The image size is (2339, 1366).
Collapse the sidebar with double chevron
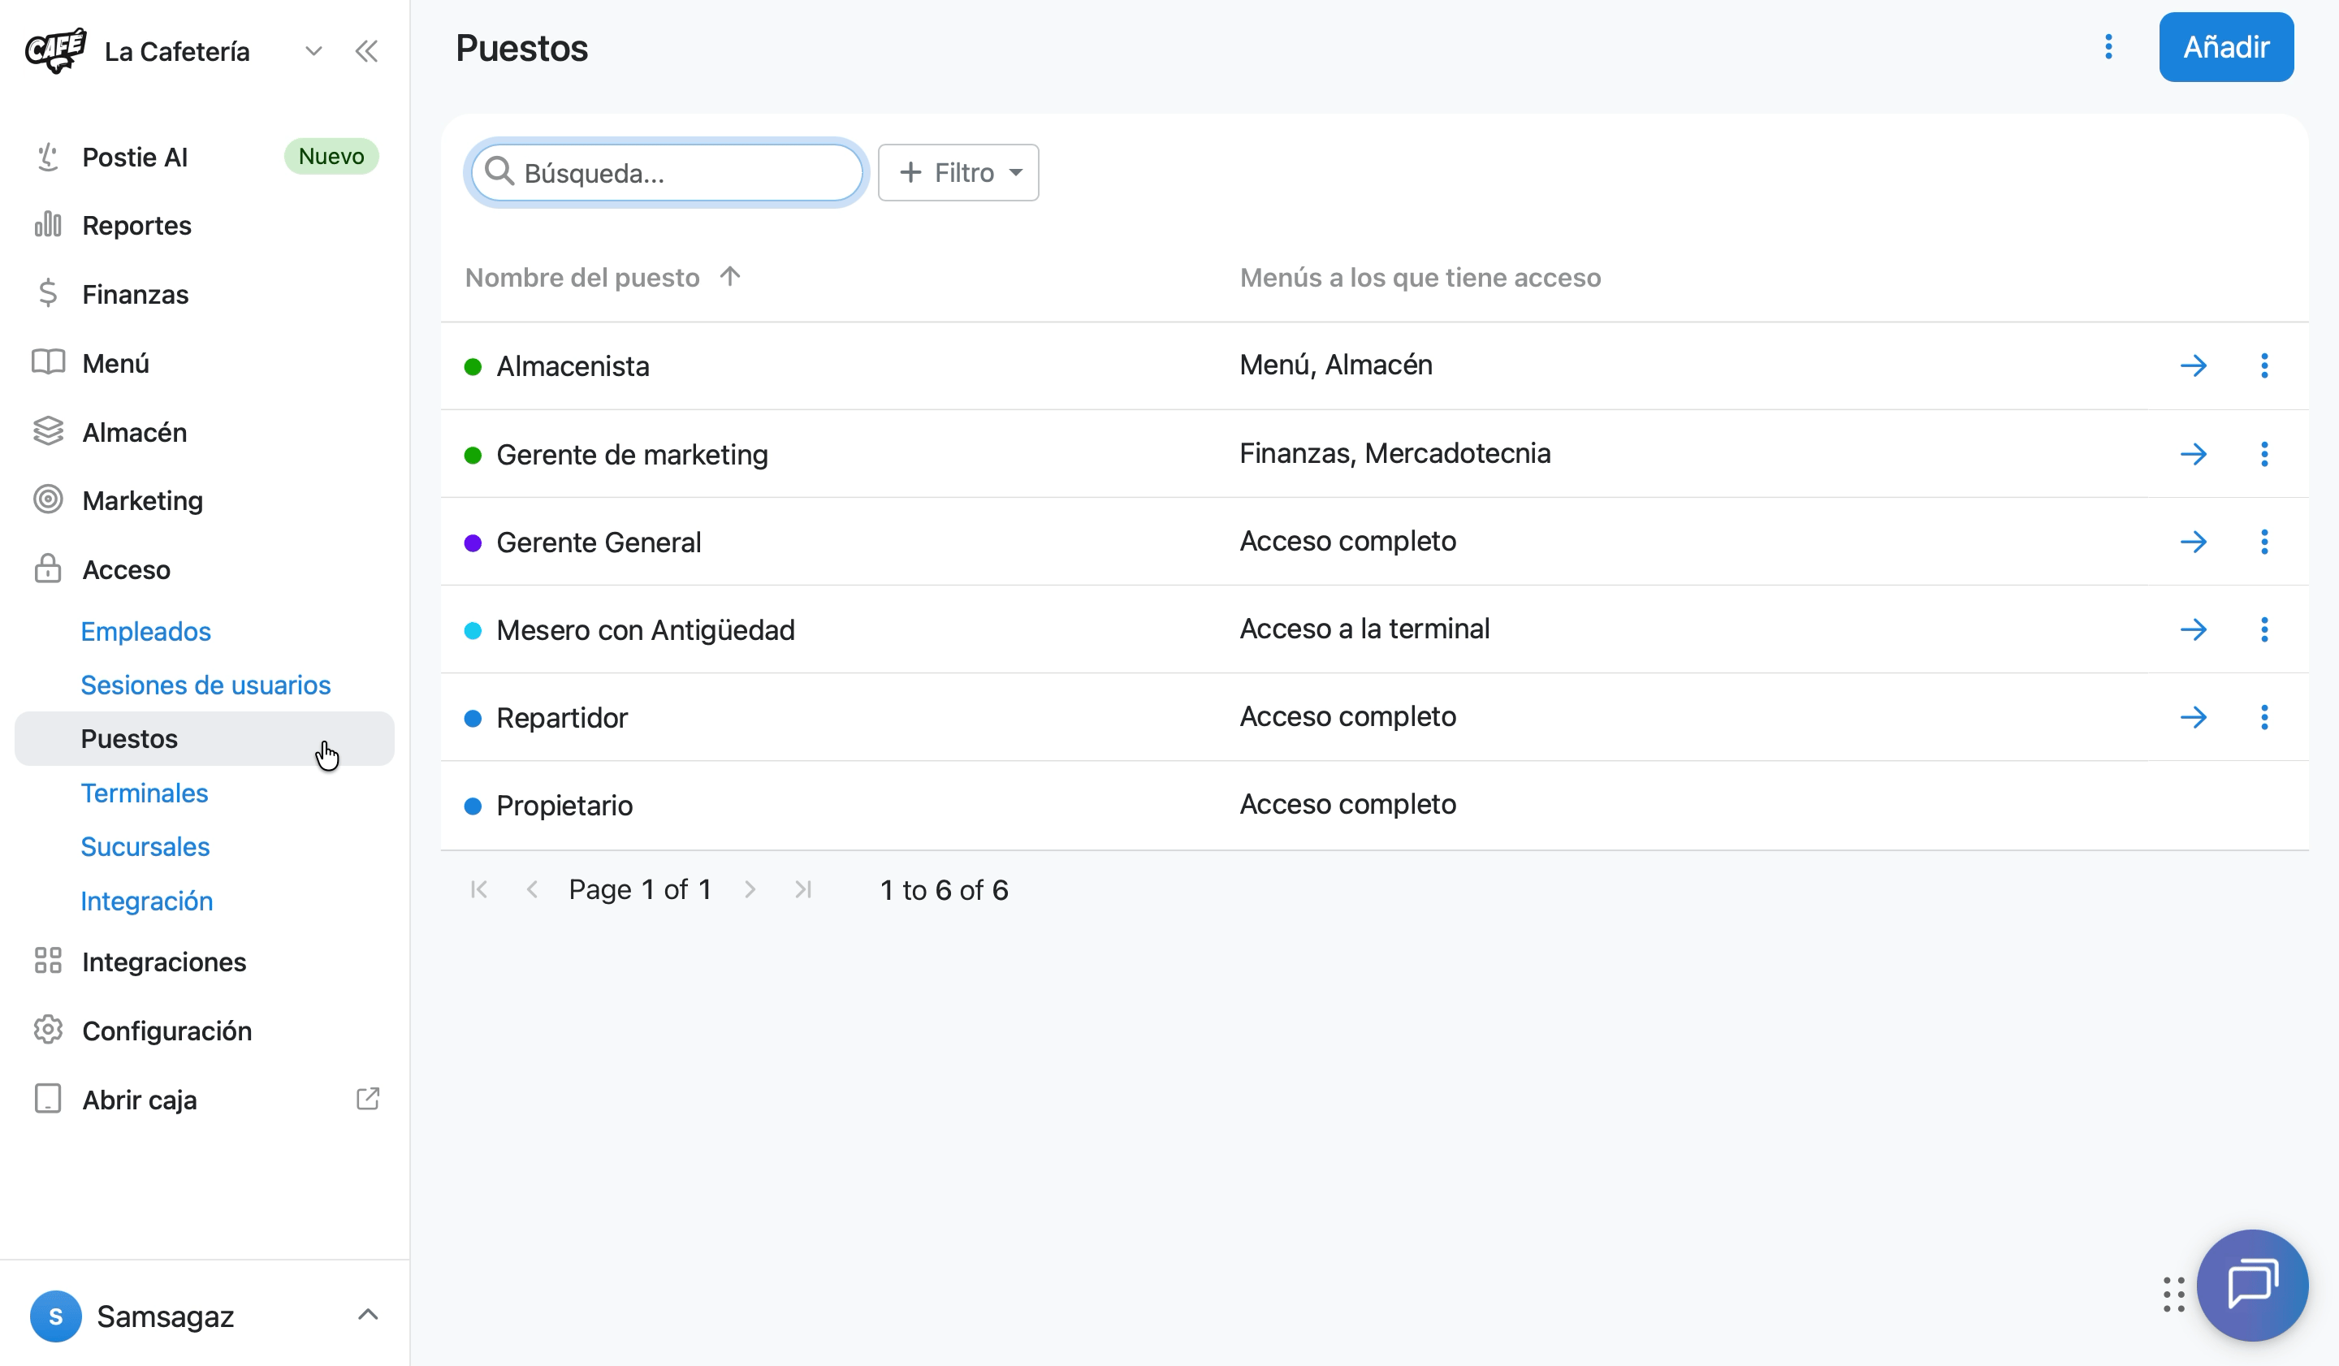point(366,51)
